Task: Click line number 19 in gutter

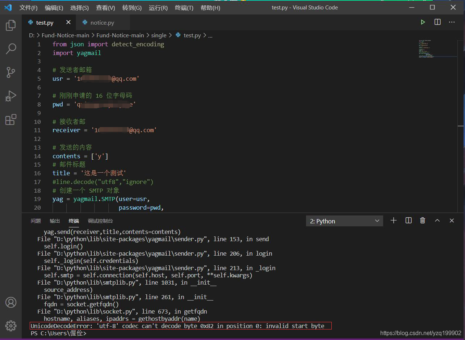Action: [x=37, y=199]
